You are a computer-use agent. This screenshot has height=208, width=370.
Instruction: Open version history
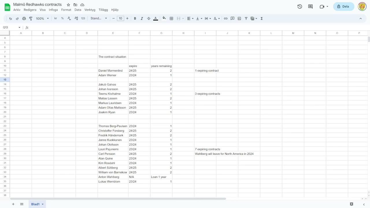[300, 6]
